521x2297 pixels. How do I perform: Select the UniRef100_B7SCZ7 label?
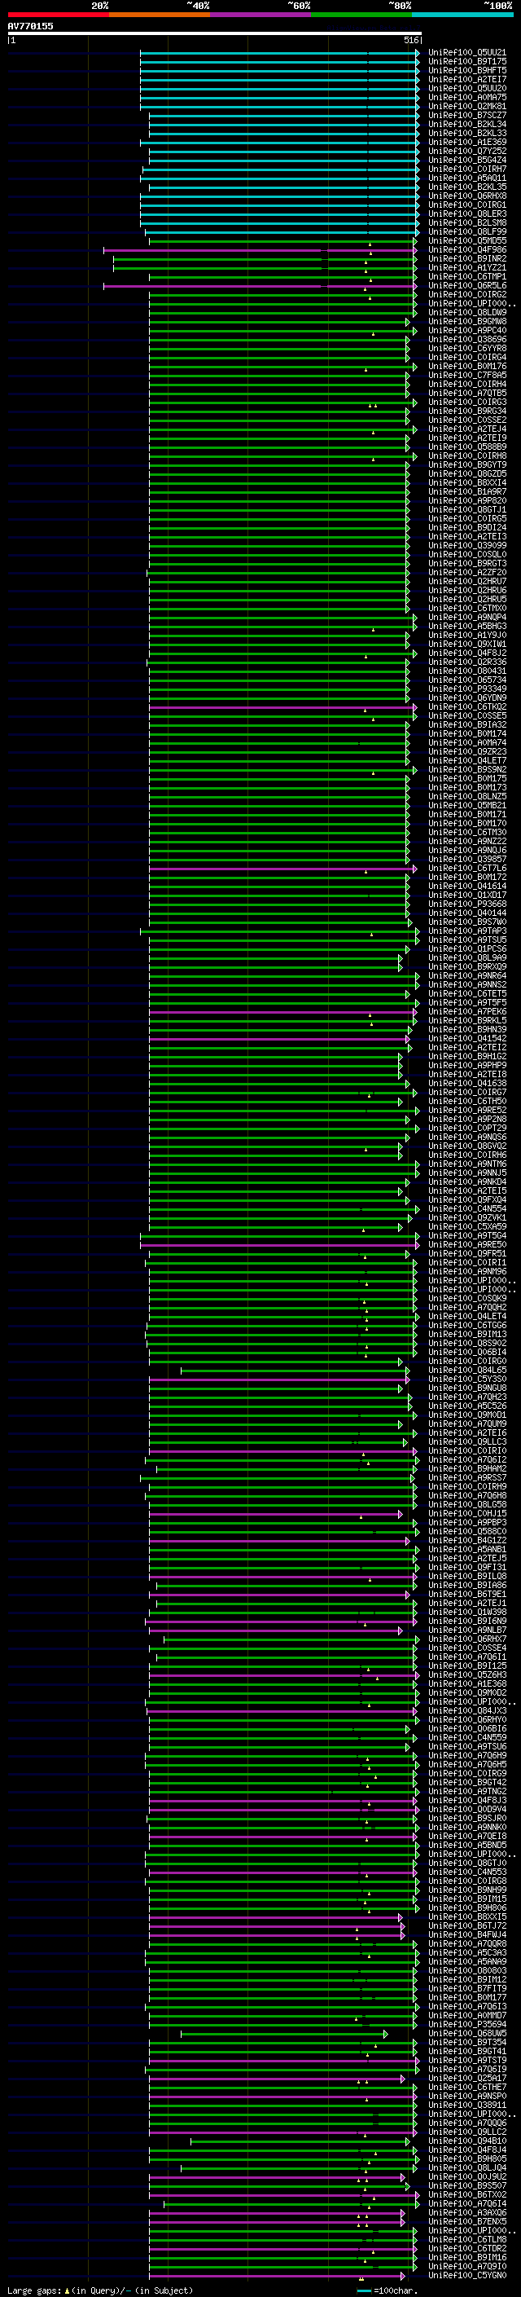point(467,115)
